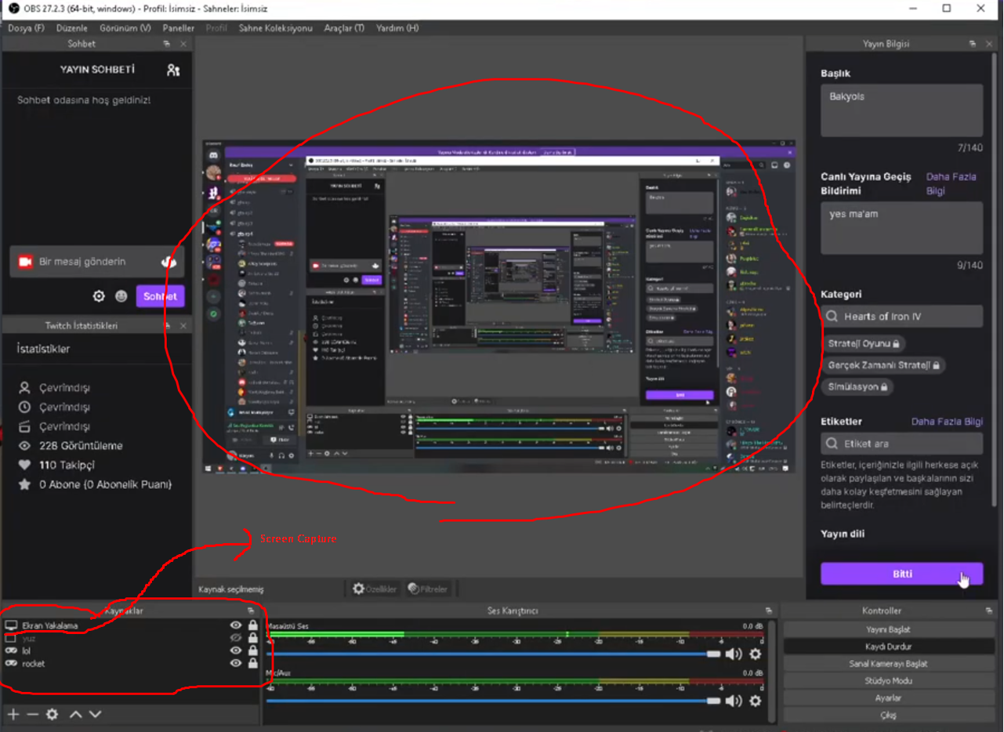Open the Görünüm (V) menu
The image size is (1004, 732).
click(125, 28)
